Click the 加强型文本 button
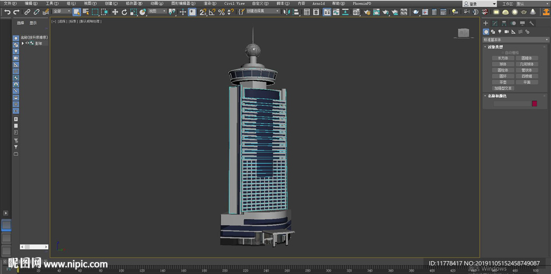Screen dimensions: 551x274 tap(503, 89)
